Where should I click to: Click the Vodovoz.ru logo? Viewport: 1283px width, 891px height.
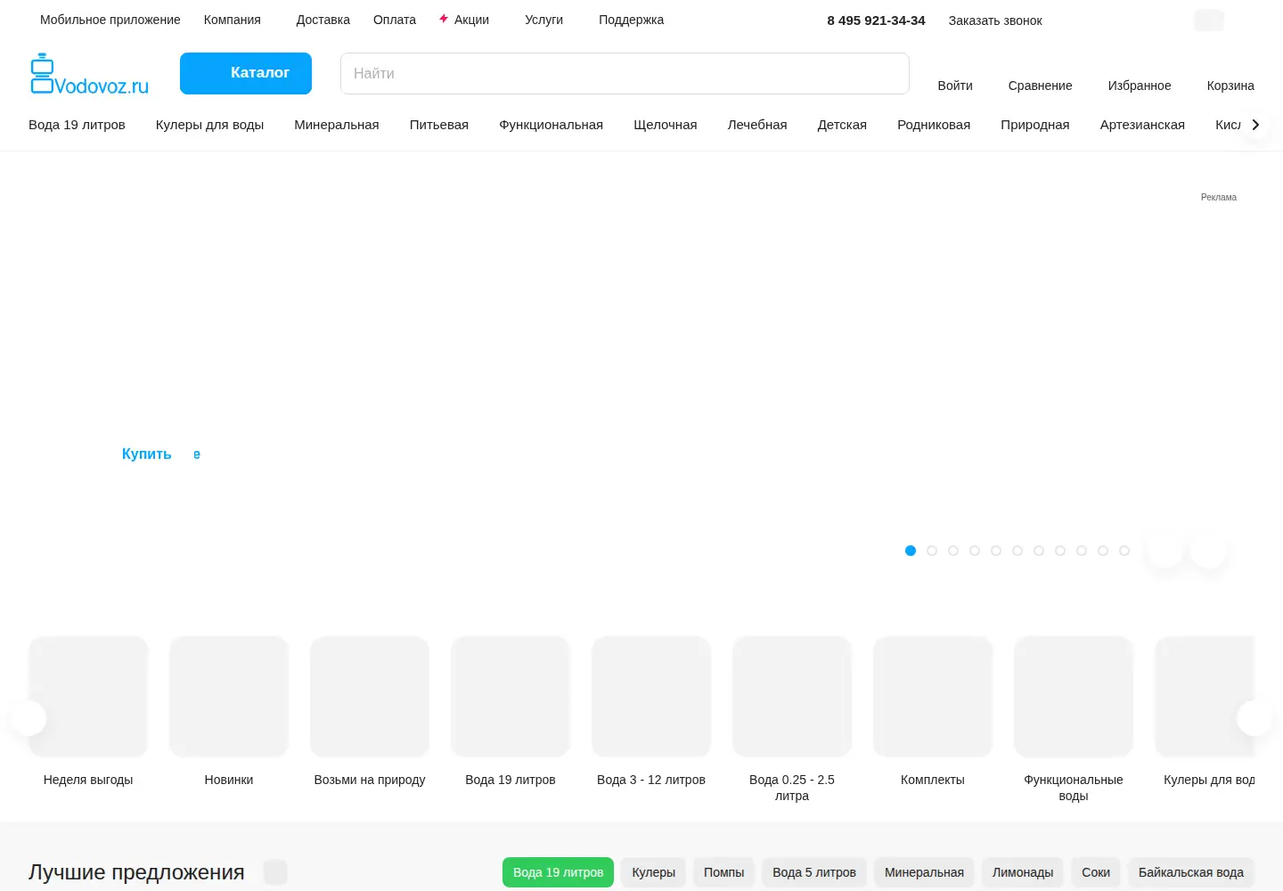pyautogui.click(x=90, y=74)
